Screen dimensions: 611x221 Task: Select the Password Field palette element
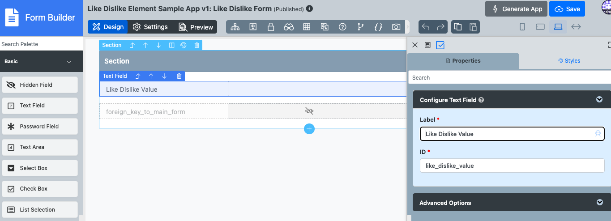pyautogui.click(x=40, y=127)
